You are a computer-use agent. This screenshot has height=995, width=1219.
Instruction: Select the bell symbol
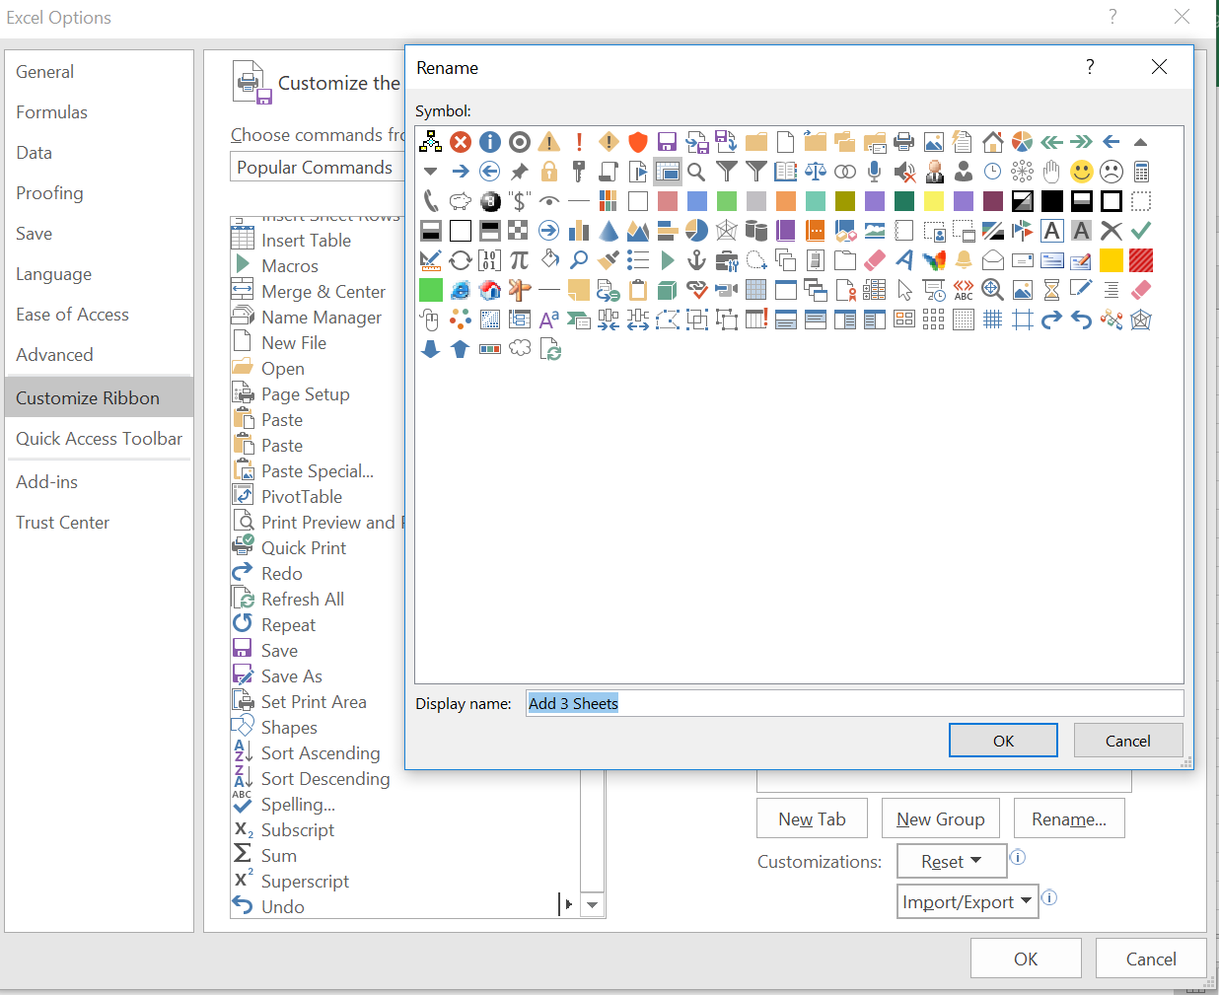click(963, 259)
